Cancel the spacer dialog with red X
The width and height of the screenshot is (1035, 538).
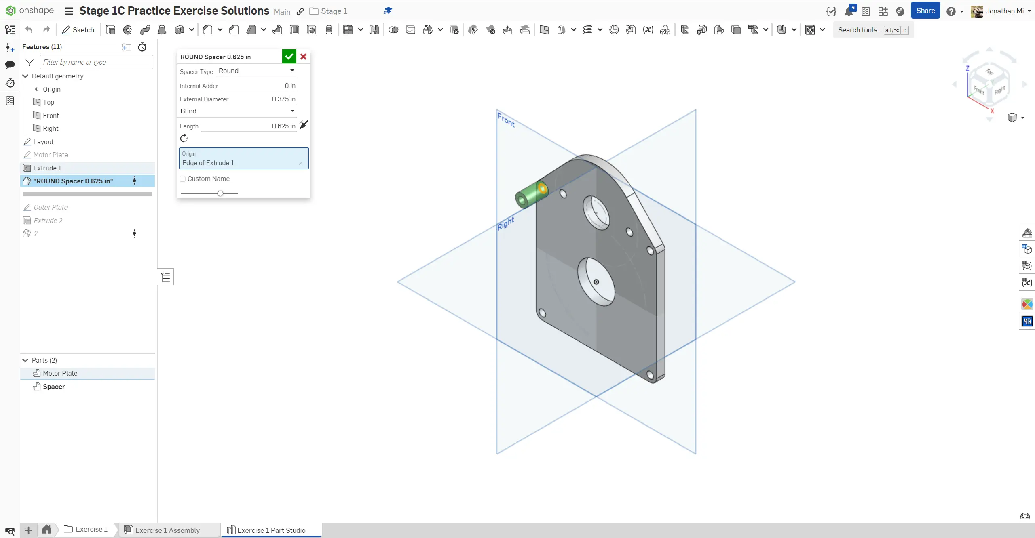(304, 57)
